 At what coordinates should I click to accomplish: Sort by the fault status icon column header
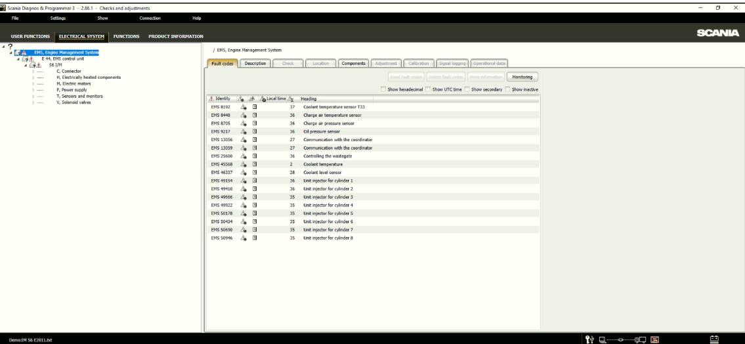(x=242, y=99)
